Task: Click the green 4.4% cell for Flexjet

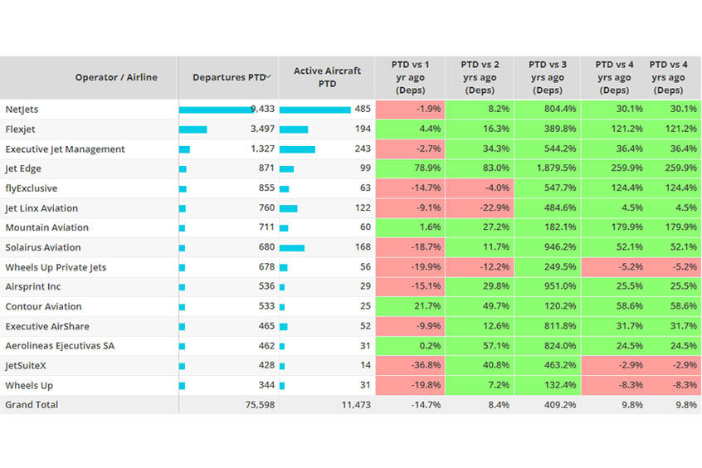Action: tap(410, 129)
